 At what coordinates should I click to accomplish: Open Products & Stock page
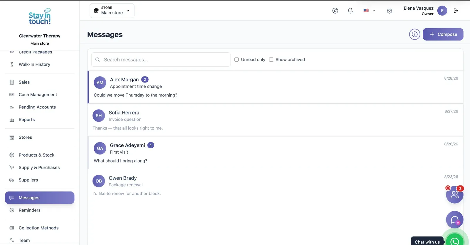[40, 155]
